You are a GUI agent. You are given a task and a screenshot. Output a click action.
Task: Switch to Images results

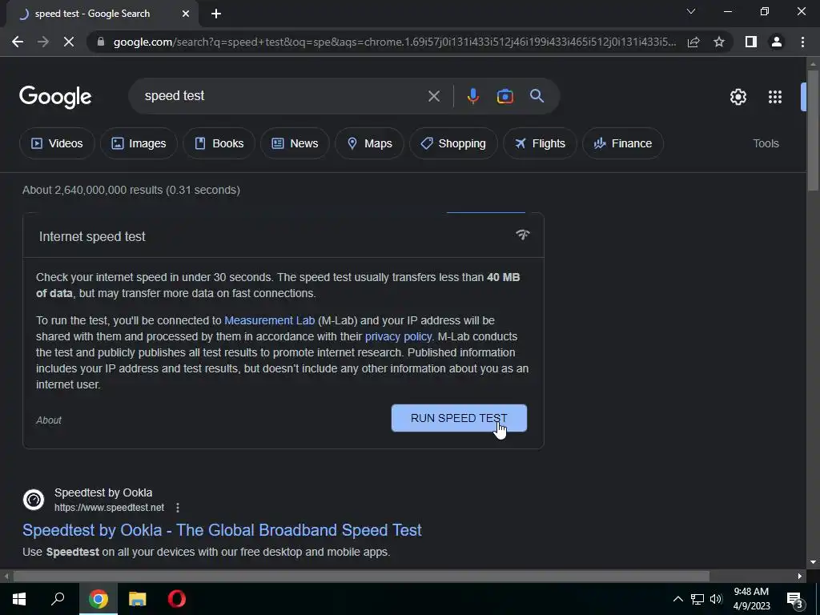(x=139, y=143)
